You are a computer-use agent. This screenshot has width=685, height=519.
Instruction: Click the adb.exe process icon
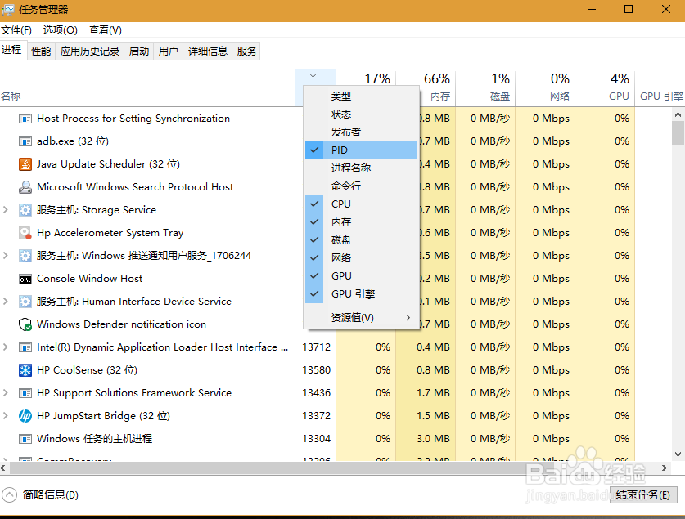tap(25, 141)
